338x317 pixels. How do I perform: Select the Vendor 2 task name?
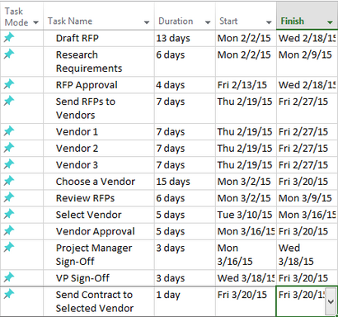click(x=77, y=149)
